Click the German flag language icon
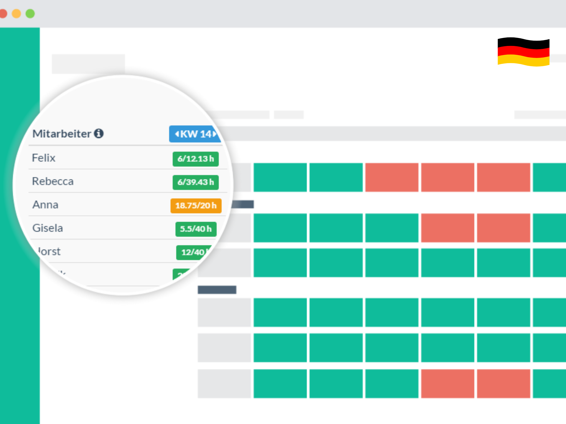 [523, 52]
